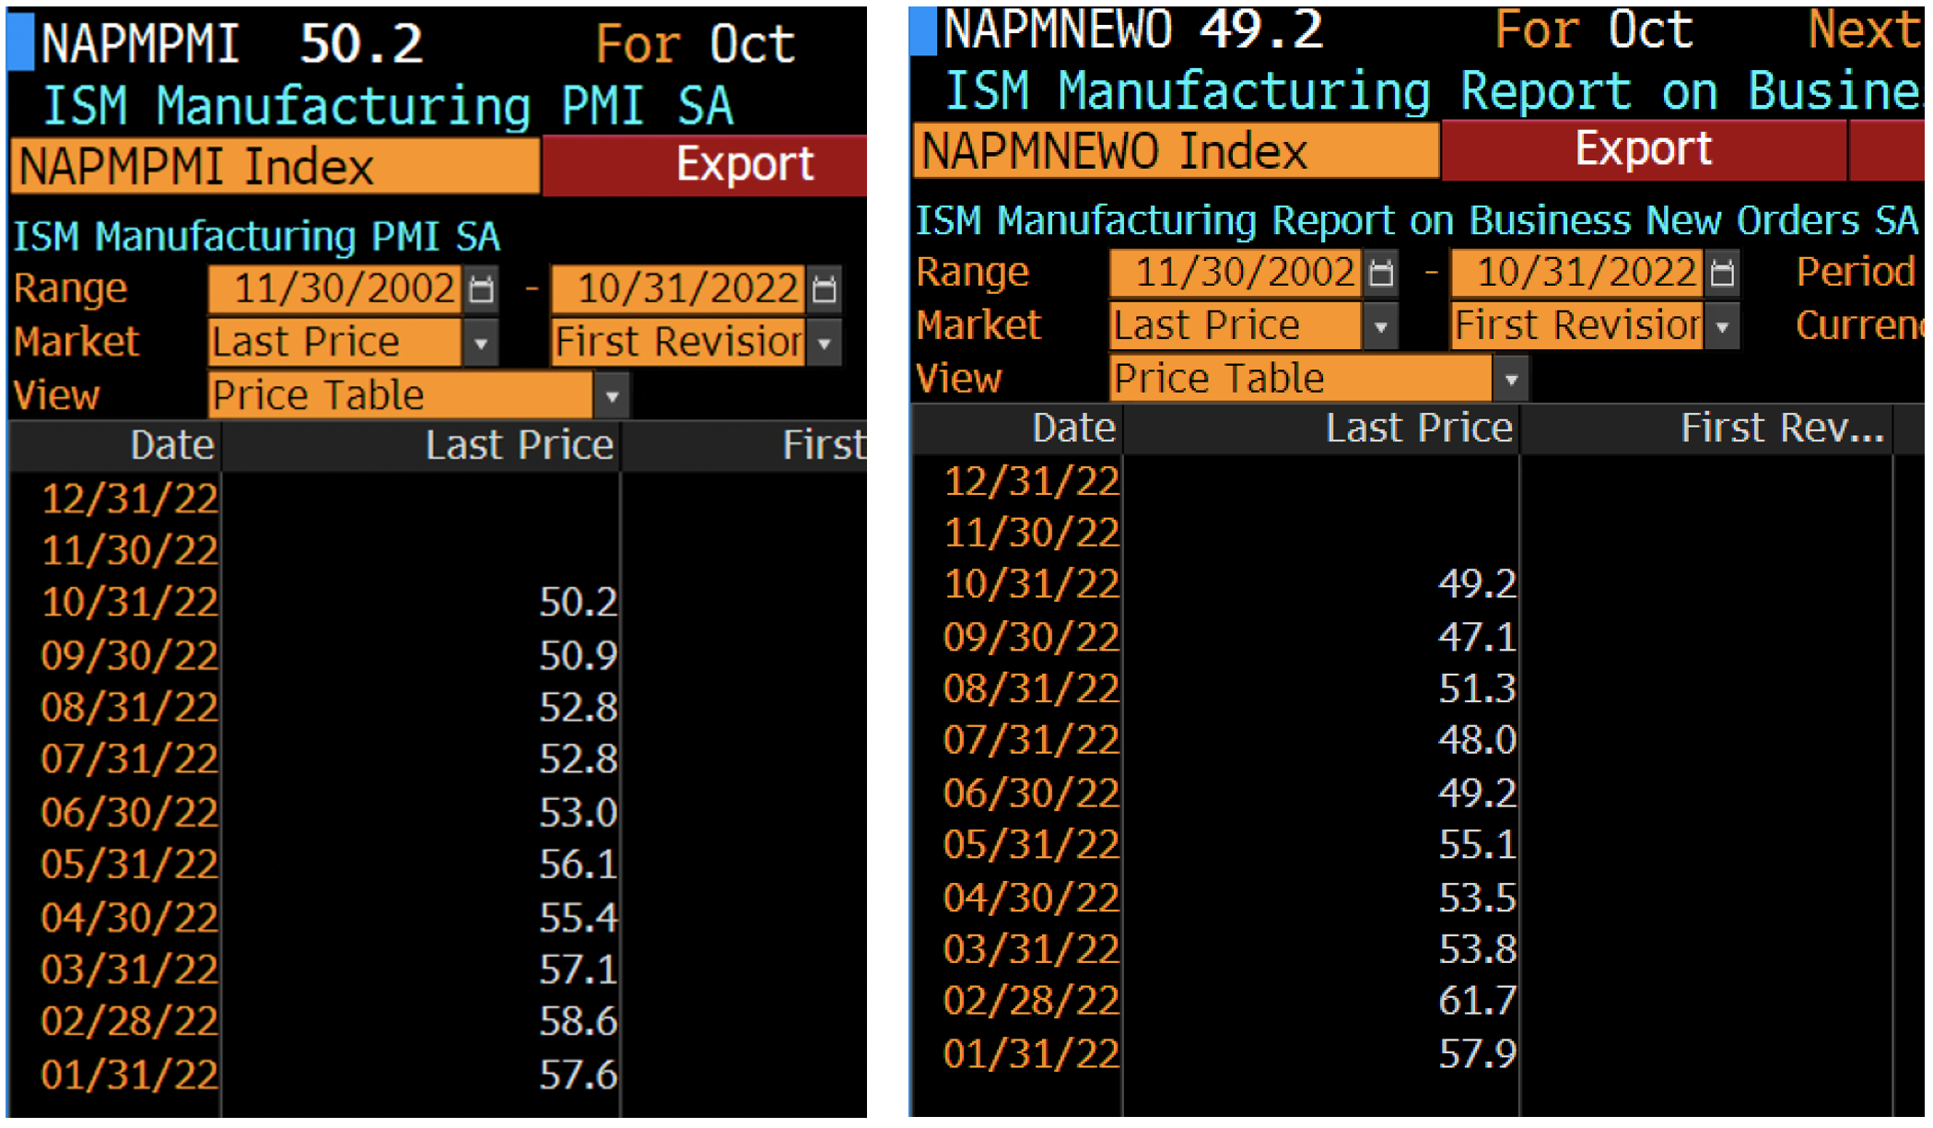1933x1128 pixels.
Task: Click value 53.8 in NAPMNEWO table
Action: [x=1477, y=950]
